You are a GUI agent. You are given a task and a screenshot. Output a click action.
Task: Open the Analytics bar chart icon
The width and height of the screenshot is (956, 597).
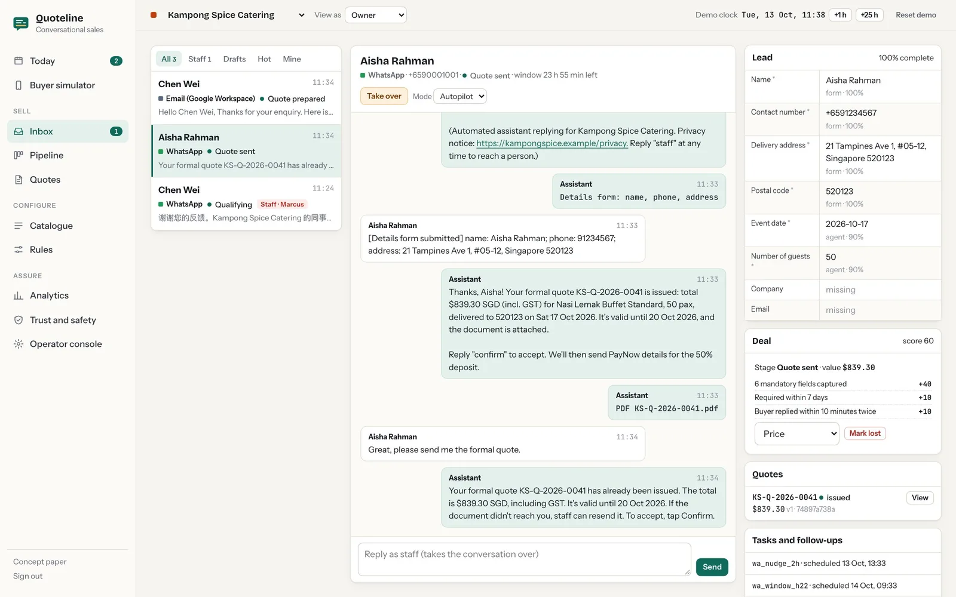pos(19,296)
